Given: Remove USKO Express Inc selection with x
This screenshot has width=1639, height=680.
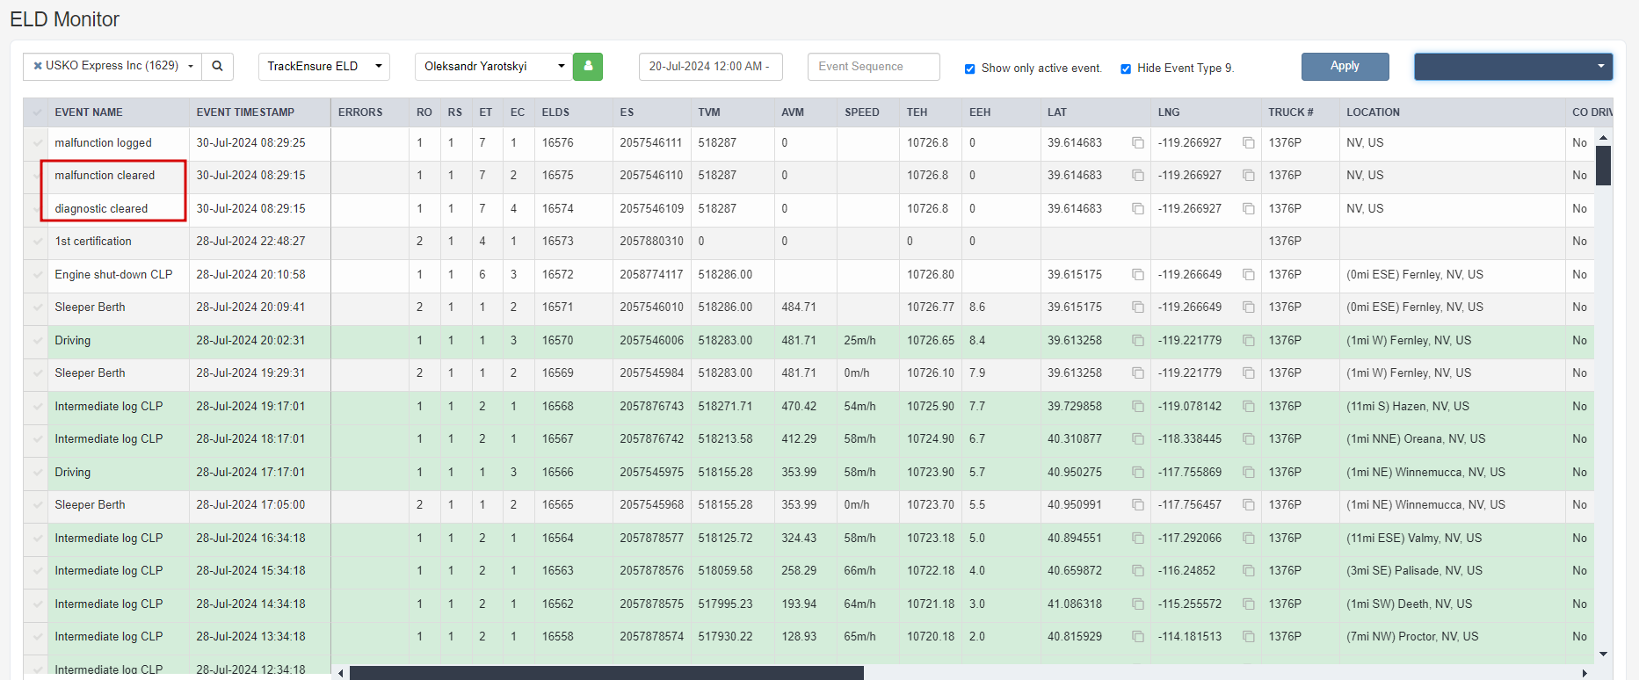Looking at the screenshot, I should pos(38,66).
